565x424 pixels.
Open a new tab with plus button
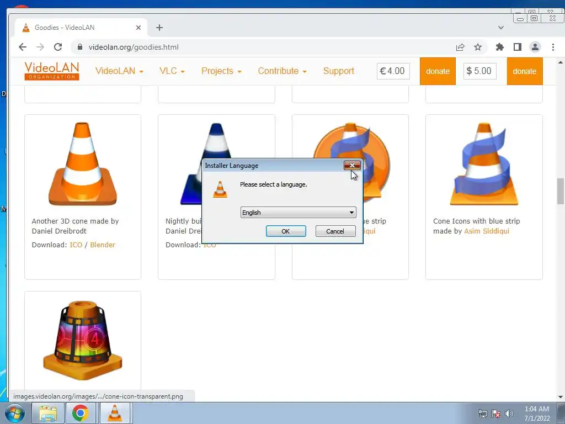159,28
